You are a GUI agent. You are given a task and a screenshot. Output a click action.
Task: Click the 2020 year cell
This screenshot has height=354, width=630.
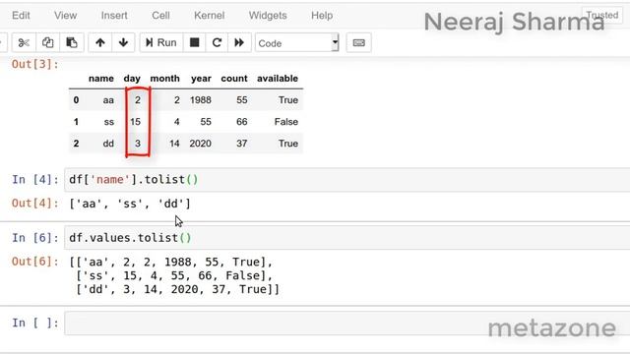(x=201, y=144)
